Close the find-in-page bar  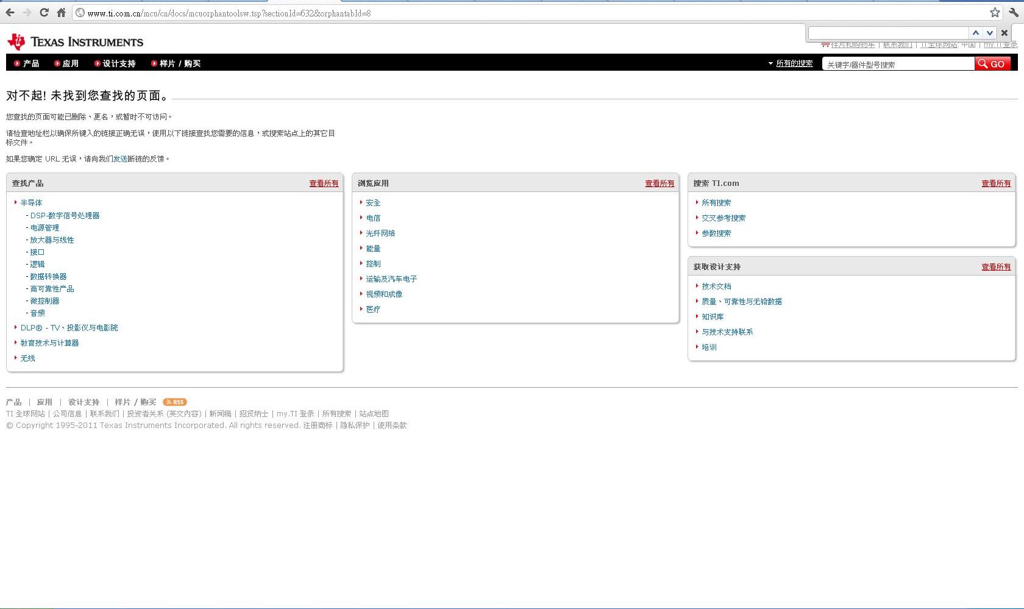(x=1004, y=33)
